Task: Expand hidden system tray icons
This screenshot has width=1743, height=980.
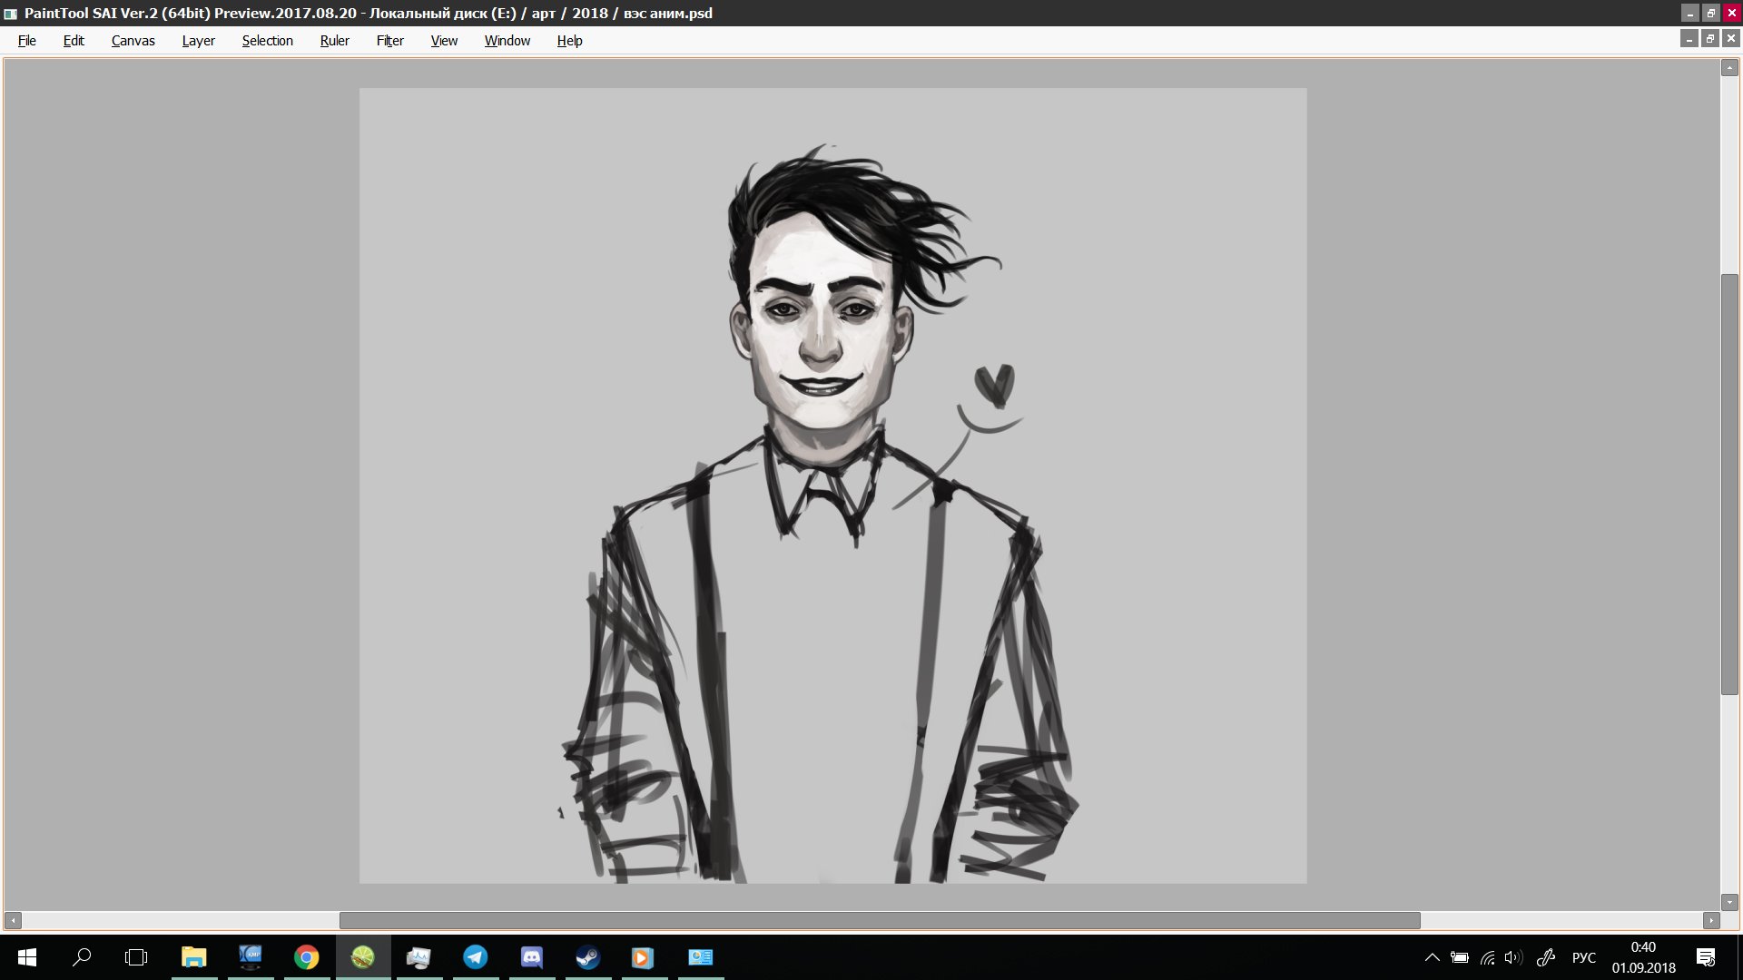Action: coord(1433,957)
